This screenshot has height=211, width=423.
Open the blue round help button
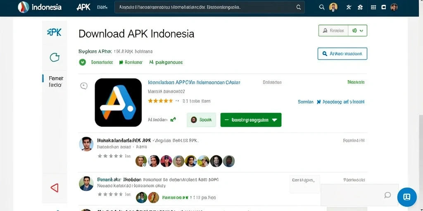click(x=407, y=197)
